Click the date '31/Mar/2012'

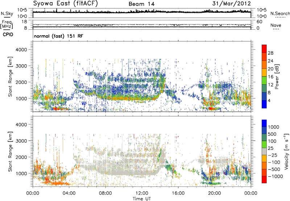click(231, 3)
